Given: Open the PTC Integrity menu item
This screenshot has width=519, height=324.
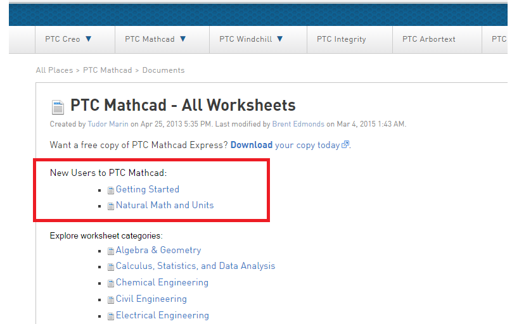Looking at the screenshot, I should (x=341, y=39).
